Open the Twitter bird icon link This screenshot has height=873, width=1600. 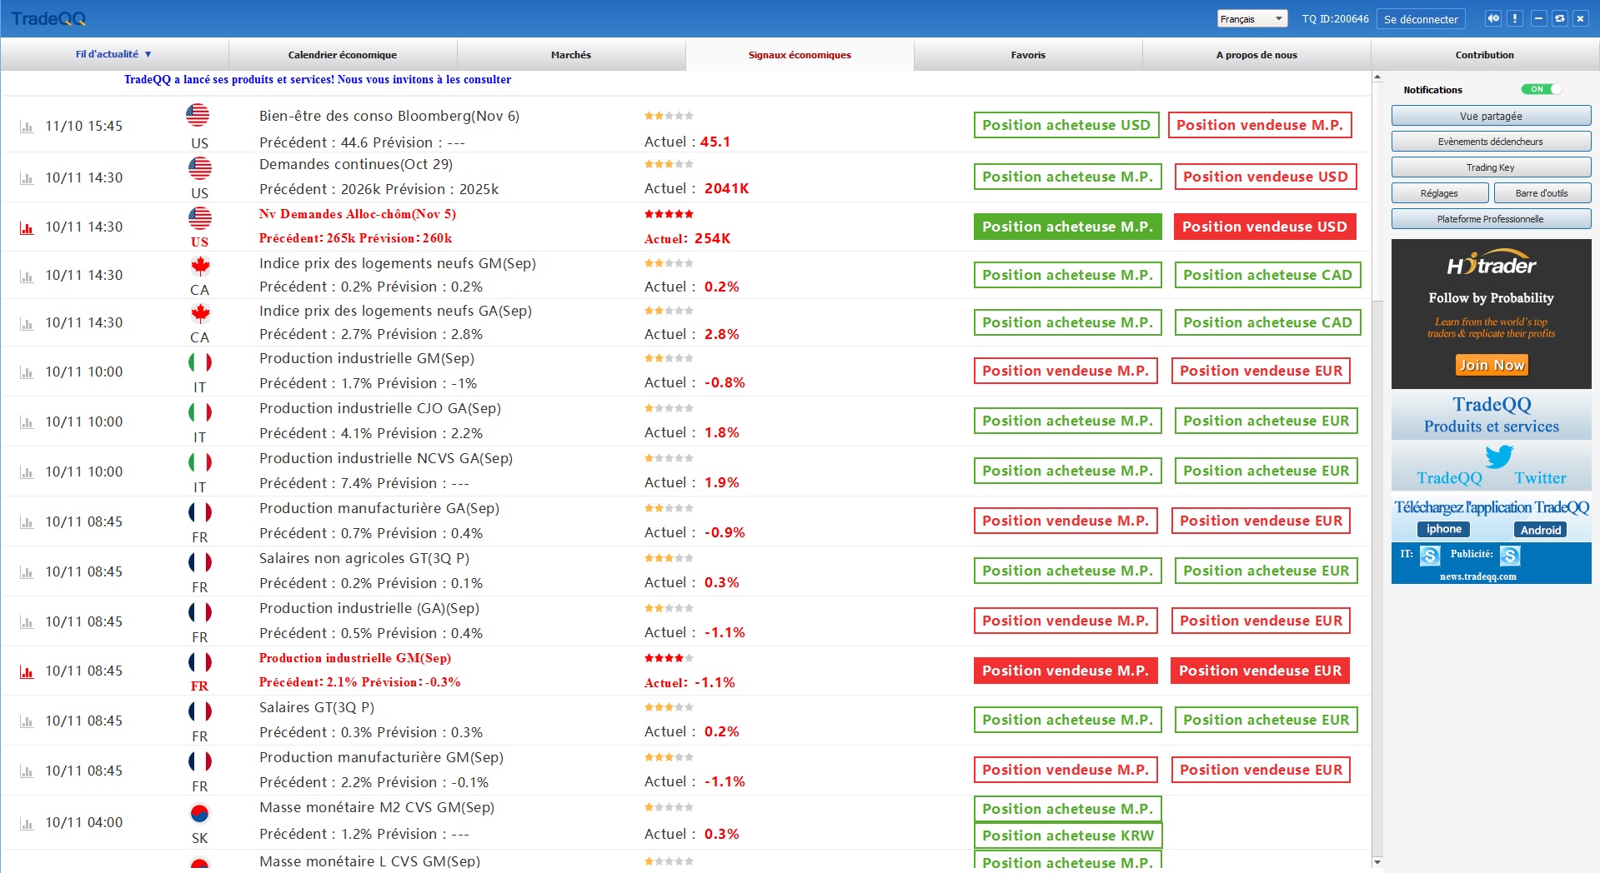[x=1498, y=456]
